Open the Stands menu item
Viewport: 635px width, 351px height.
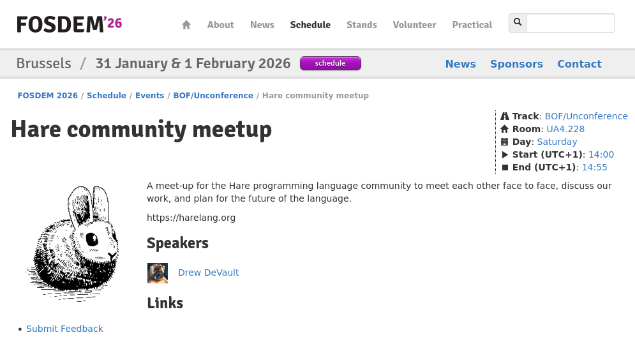click(x=362, y=25)
